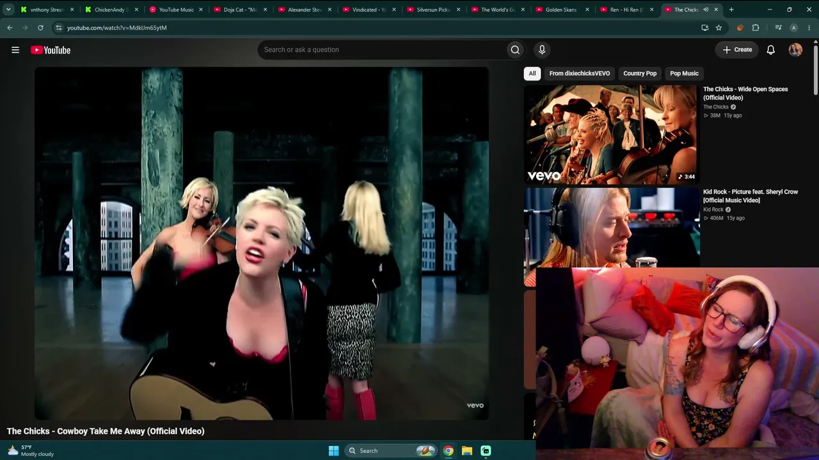This screenshot has width=819, height=460.
Task: Open the weather widget showing 57°F
Action: click(x=31, y=450)
